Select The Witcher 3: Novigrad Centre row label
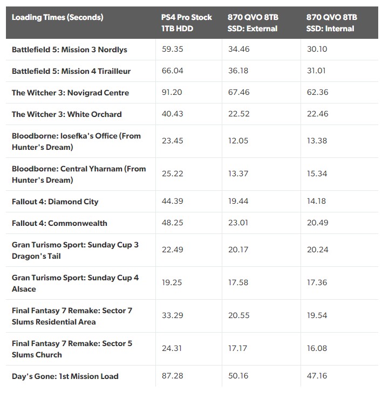Image resolution: width=382 pixels, height=393 pixels. pyautogui.click(x=70, y=93)
